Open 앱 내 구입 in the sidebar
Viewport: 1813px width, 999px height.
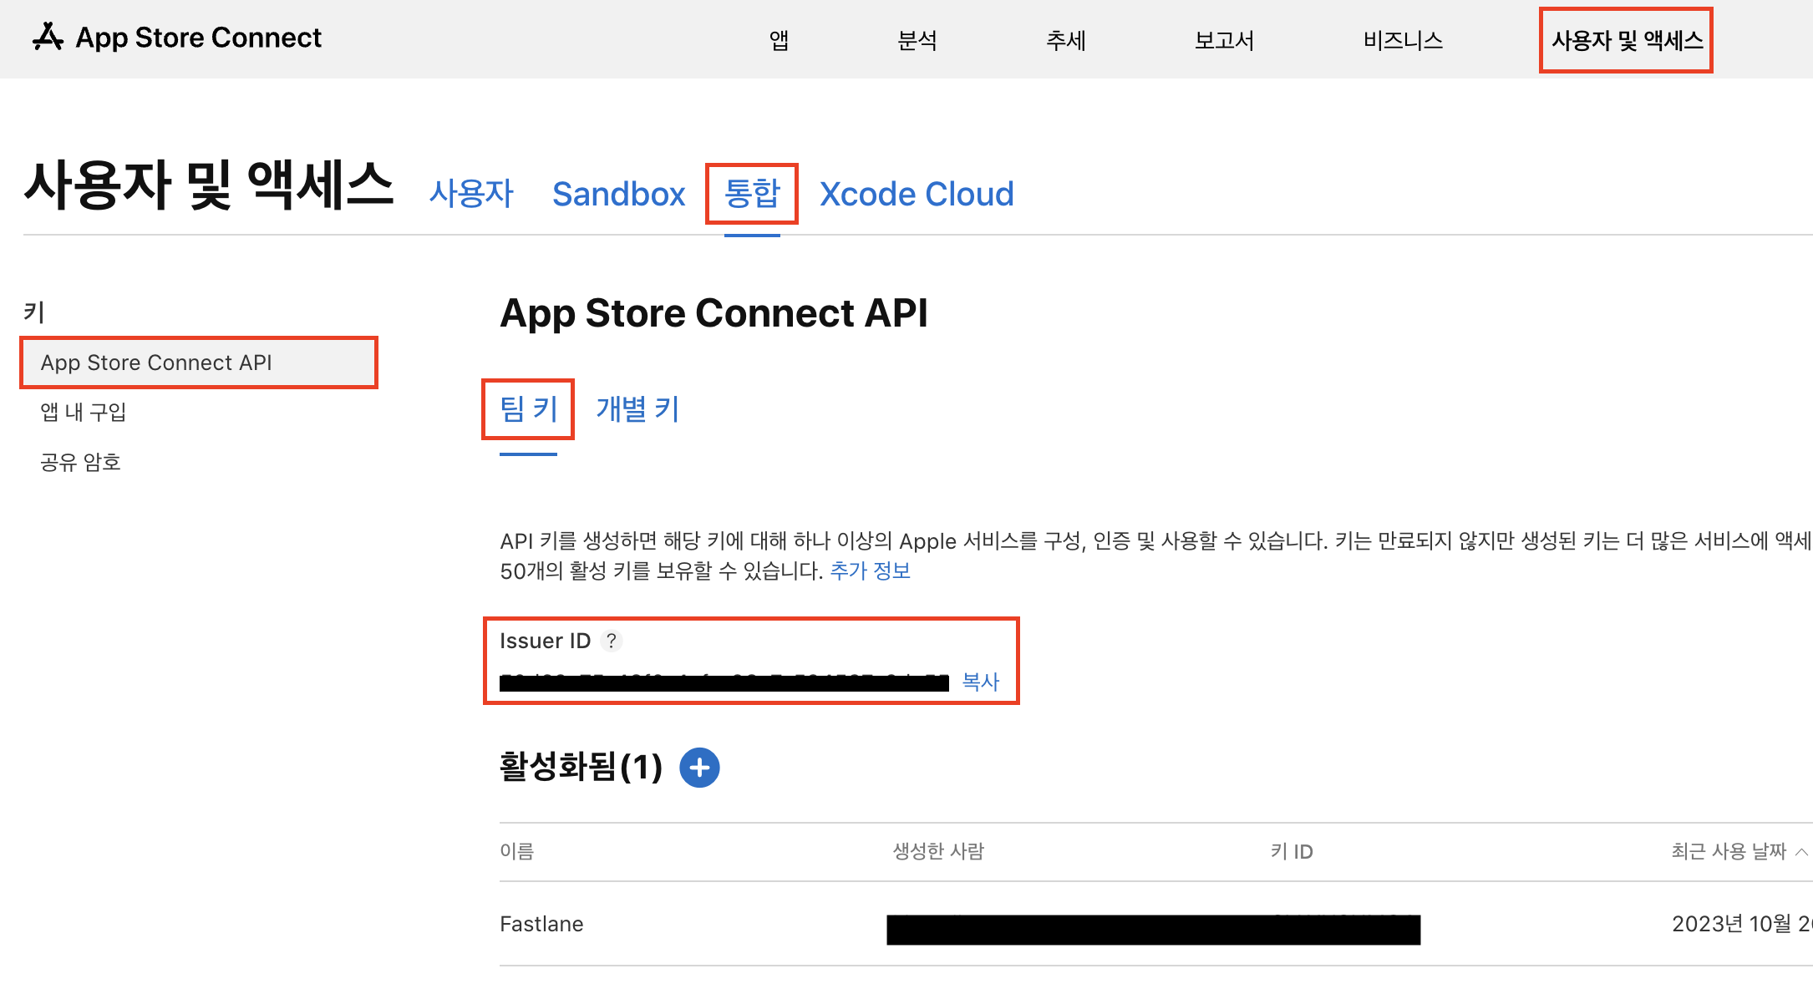tap(84, 412)
